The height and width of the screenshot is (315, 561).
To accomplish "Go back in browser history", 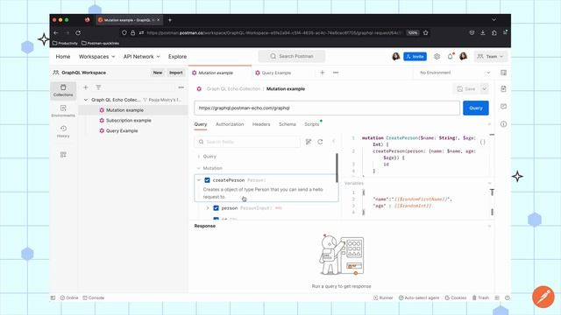I will 56,32.
